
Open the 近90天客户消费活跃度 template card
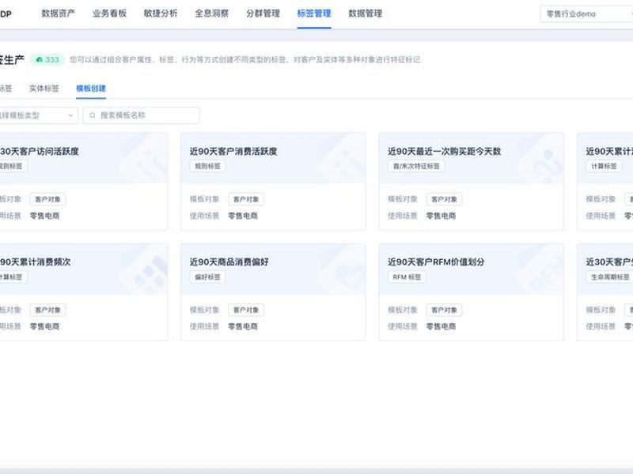[273, 182]
